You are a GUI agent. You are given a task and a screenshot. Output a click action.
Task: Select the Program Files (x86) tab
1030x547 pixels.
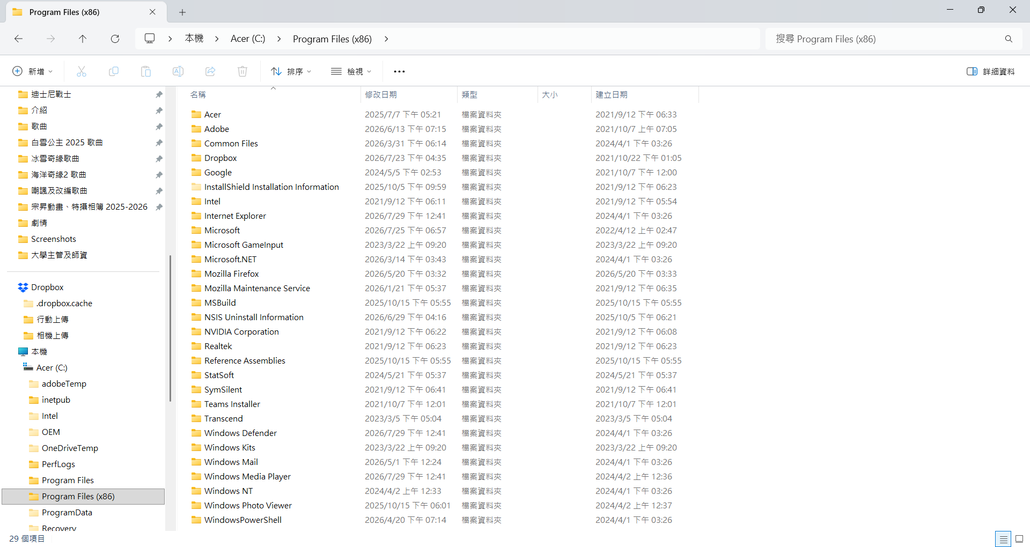click(x=86, y=12)
